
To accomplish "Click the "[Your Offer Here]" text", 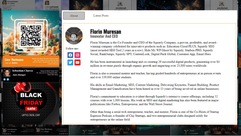I will click(x=53, y=74).
